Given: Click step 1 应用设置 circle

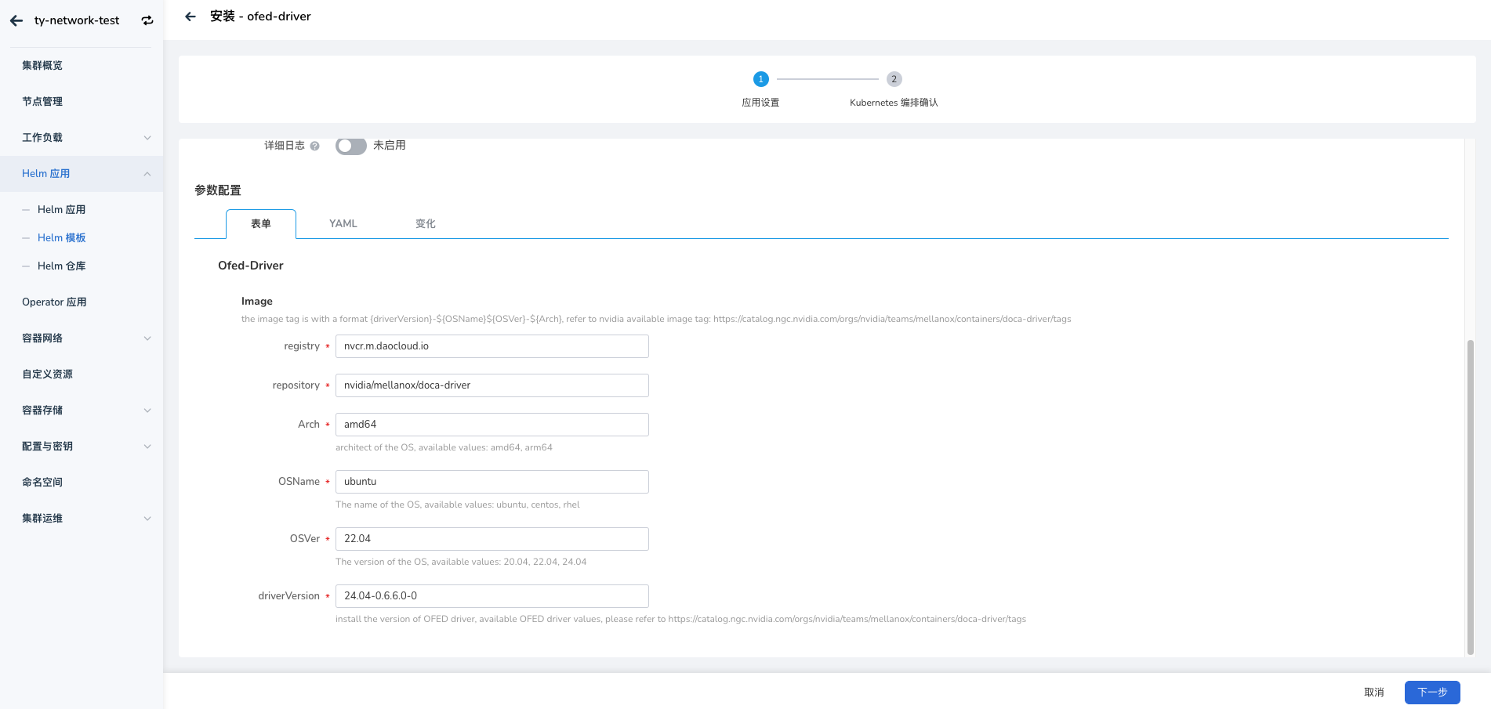Looking at the screenshot, I should [x=760, y=79].
